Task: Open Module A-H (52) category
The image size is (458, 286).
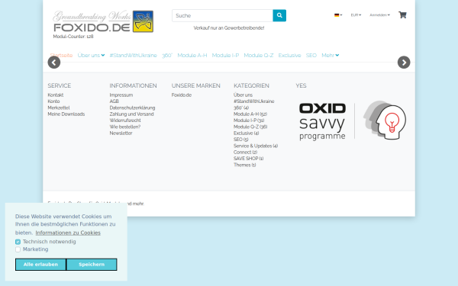Action: point(250,114)
